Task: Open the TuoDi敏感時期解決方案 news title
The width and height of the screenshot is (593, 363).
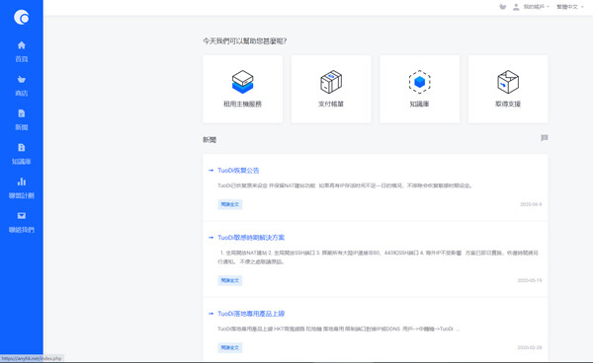Action: [251, 238]
